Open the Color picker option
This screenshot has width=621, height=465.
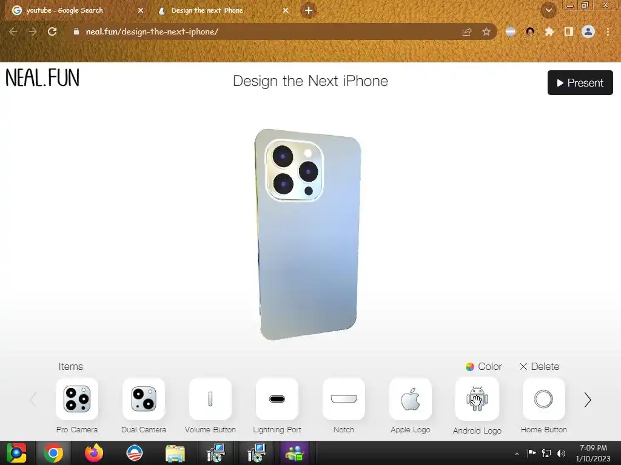[x=483, y=366]
